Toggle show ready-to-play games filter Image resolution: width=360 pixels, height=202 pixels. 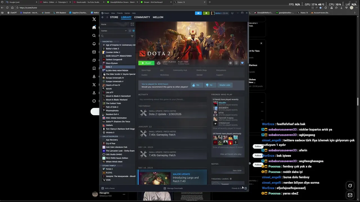[x=134, y=31]
